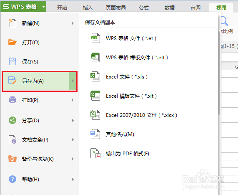
Task: Click the Excel .xls file icon
Action: coord(95,76)
